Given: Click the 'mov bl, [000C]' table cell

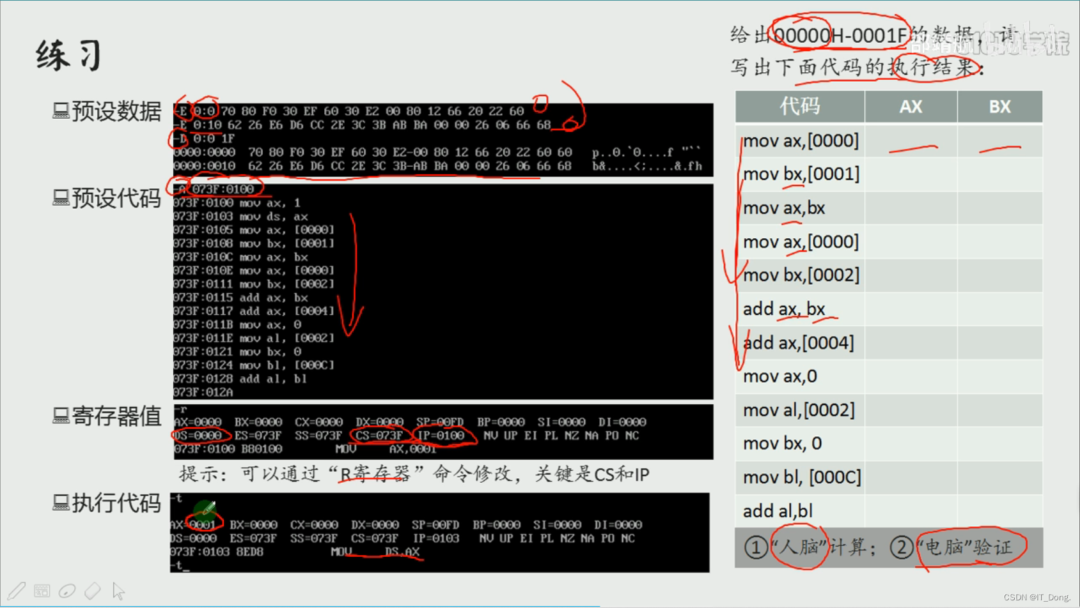Looking at the screenshot, I should pyautogui.click(x=801, y=477).
